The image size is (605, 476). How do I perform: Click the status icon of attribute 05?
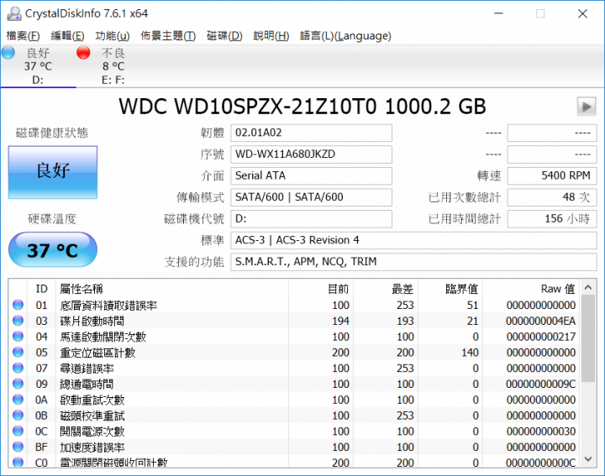pyautogui.click(x=18, y=353)
